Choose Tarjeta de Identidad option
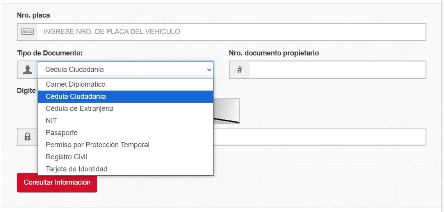 click(77, 169)
